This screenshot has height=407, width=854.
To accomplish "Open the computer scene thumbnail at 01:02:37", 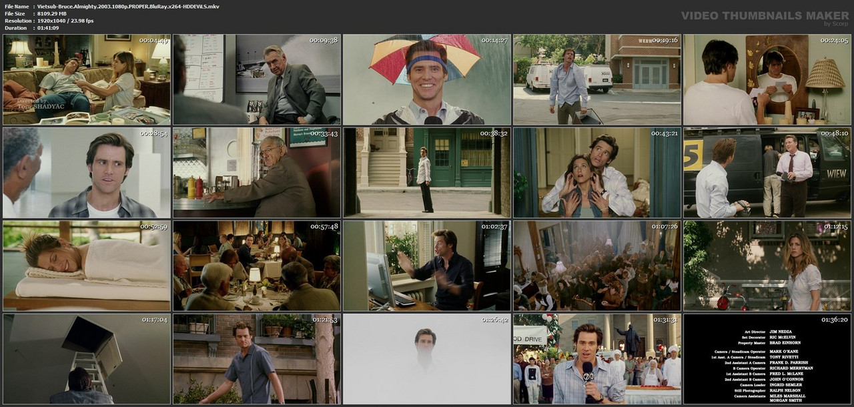I will 427,266.
